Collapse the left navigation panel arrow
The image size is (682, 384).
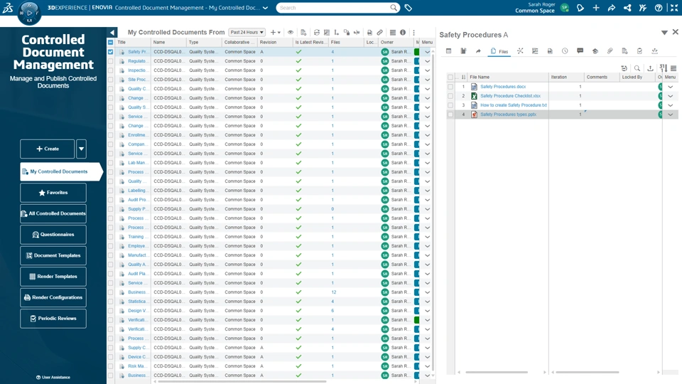point(112,32)
